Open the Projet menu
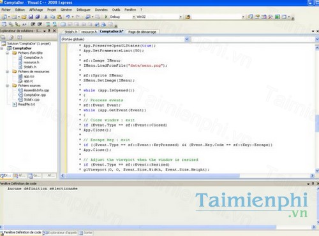The image size is (319, 236). [x=52, y=10]
